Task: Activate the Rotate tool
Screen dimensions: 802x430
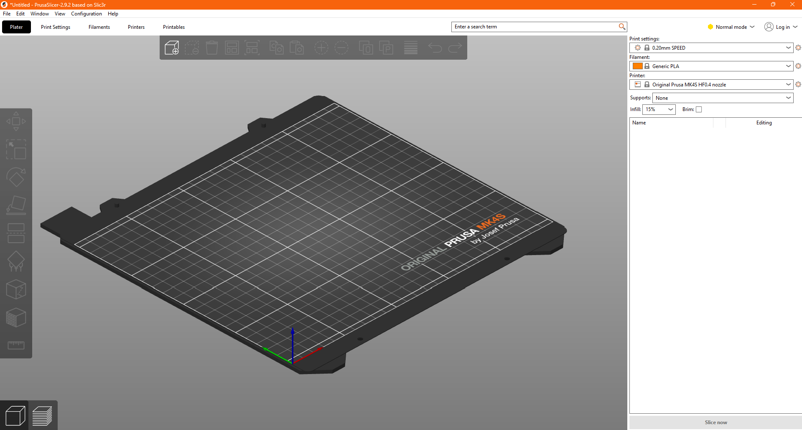Action: pos(16,177)
